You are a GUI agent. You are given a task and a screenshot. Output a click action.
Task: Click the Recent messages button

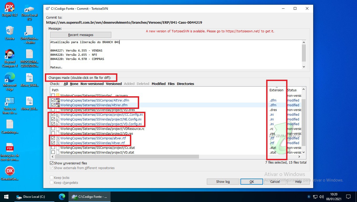pyautogui.click(x=81, y=35)
